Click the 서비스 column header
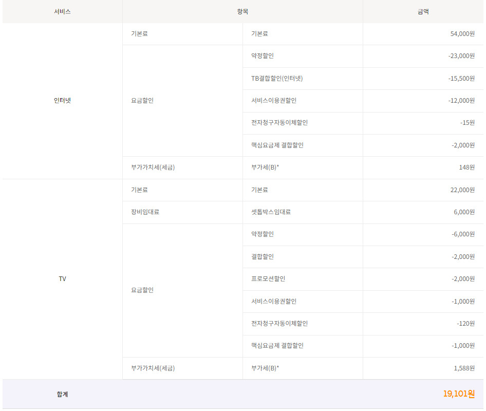The height and width of the screenshot is (411, 486). click(62, 11)
